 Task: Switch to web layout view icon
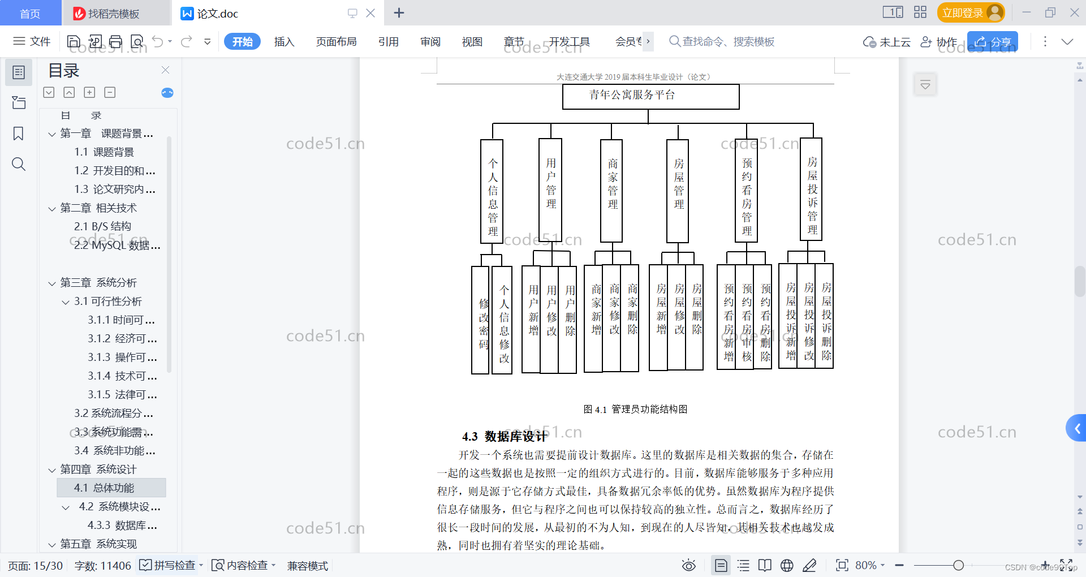(x=787, y=565)
